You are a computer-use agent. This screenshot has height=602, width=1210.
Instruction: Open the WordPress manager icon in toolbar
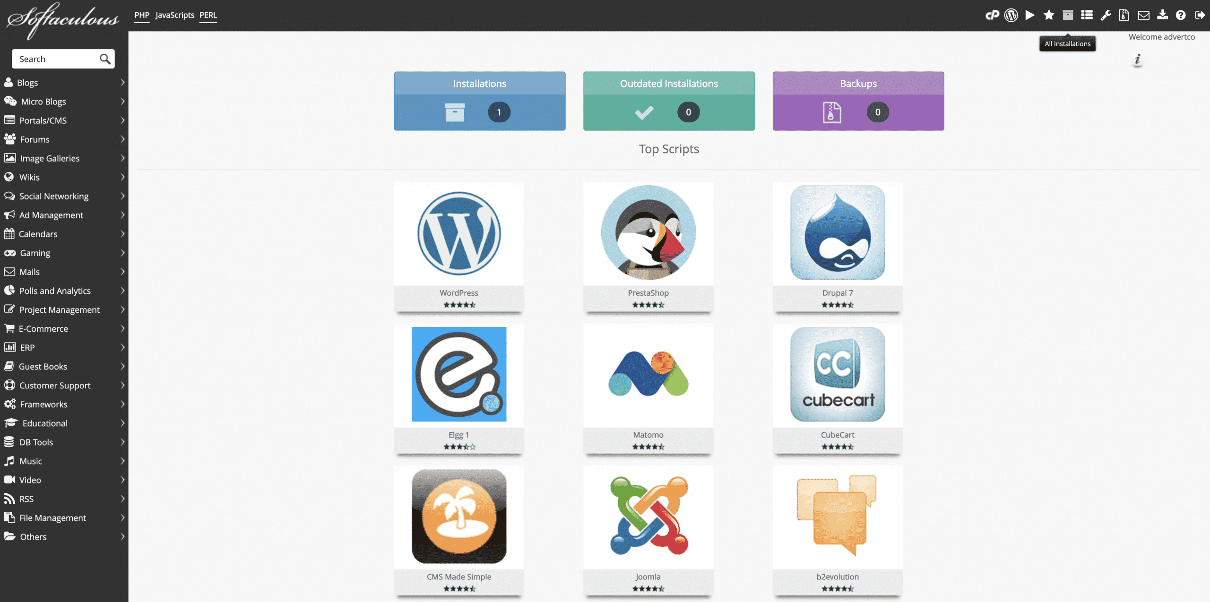[x=1011, y=15]
